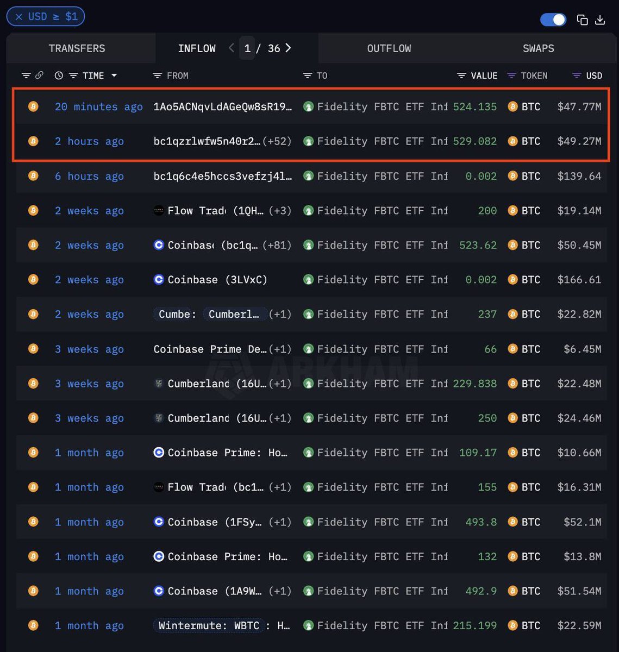
Task: Switch to the SWAPS tab
Action: (539, 48)
